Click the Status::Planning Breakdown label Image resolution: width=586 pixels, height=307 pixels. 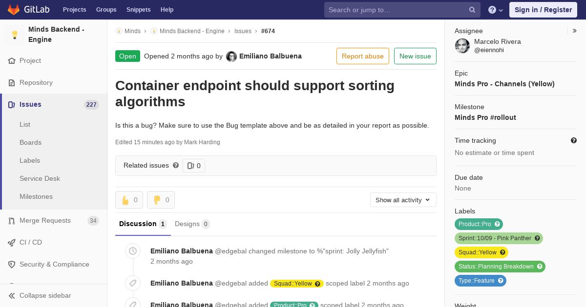pos(496,267)
